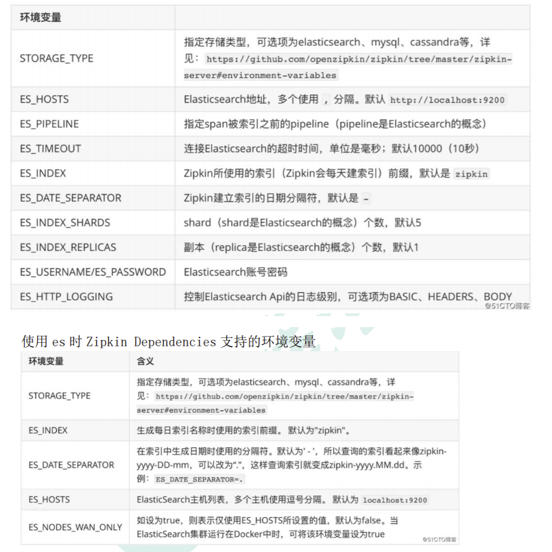Select the ES_USERNAME/ES_PASSWORD variable cell
The image size is (552, 552).
(93, 272)
